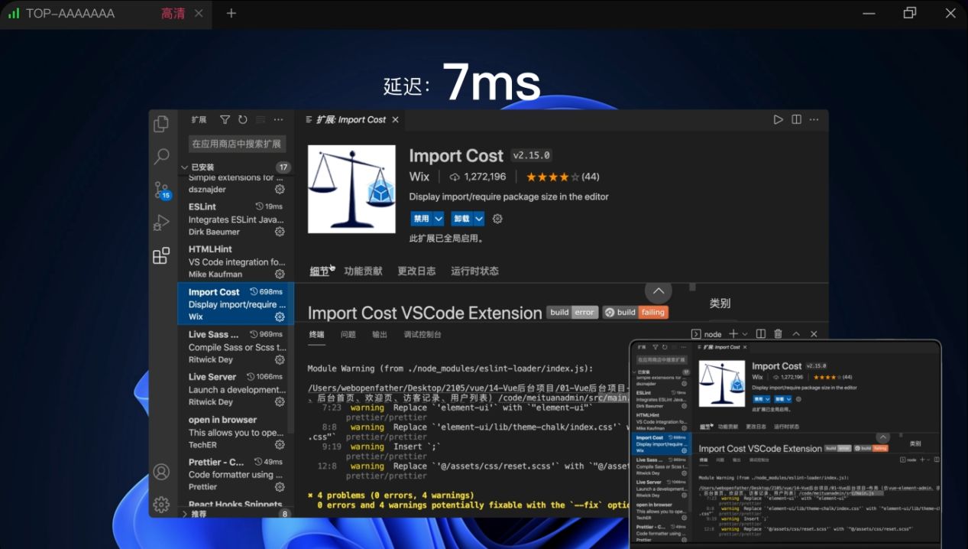This screenshot has height=549, width=968.
Task: Select the 终端 panel tab
Action: 317,334
